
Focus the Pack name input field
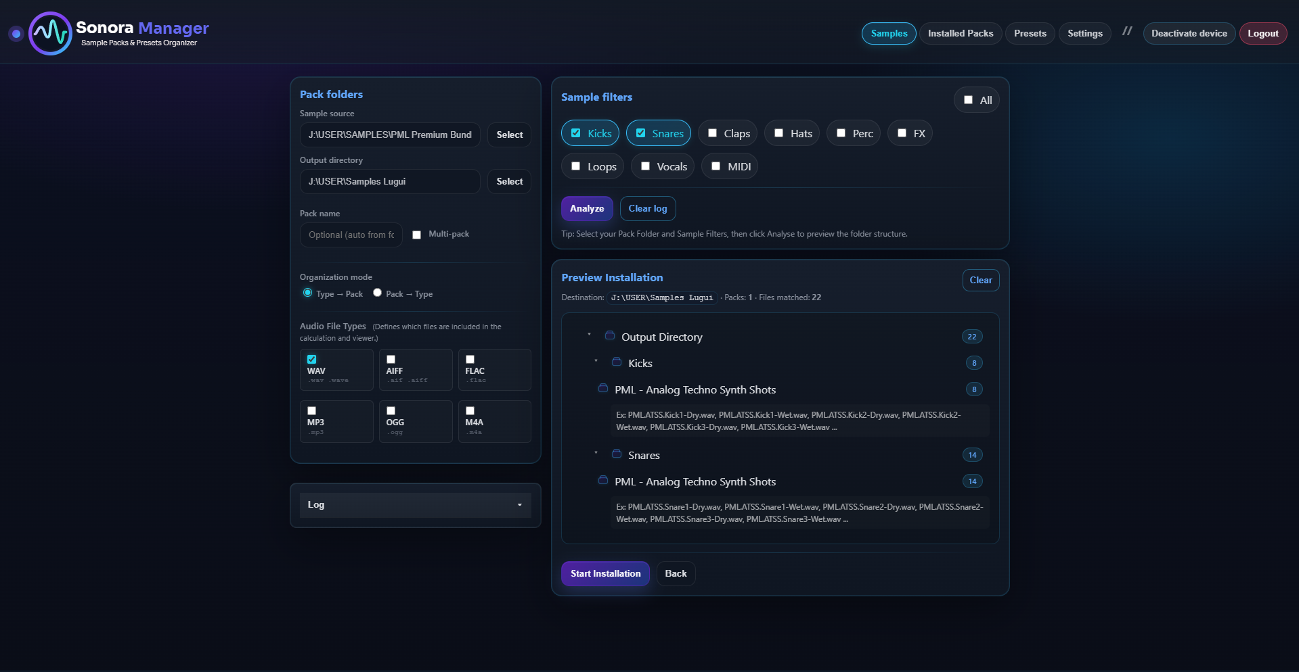[x=351, y=235]
